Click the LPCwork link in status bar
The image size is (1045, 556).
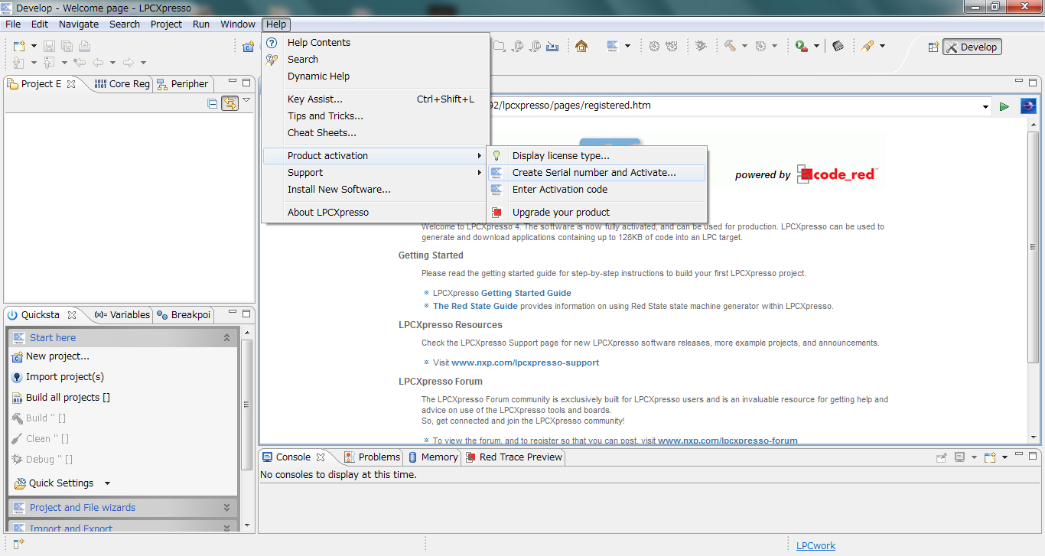815,546
